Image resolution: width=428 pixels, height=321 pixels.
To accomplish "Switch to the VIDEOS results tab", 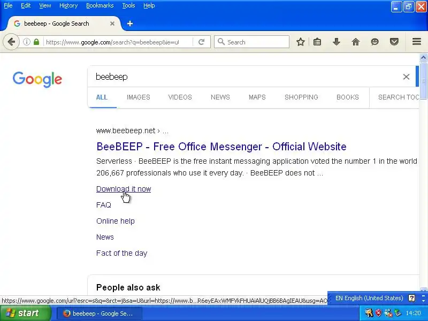I will pos(180,97).
